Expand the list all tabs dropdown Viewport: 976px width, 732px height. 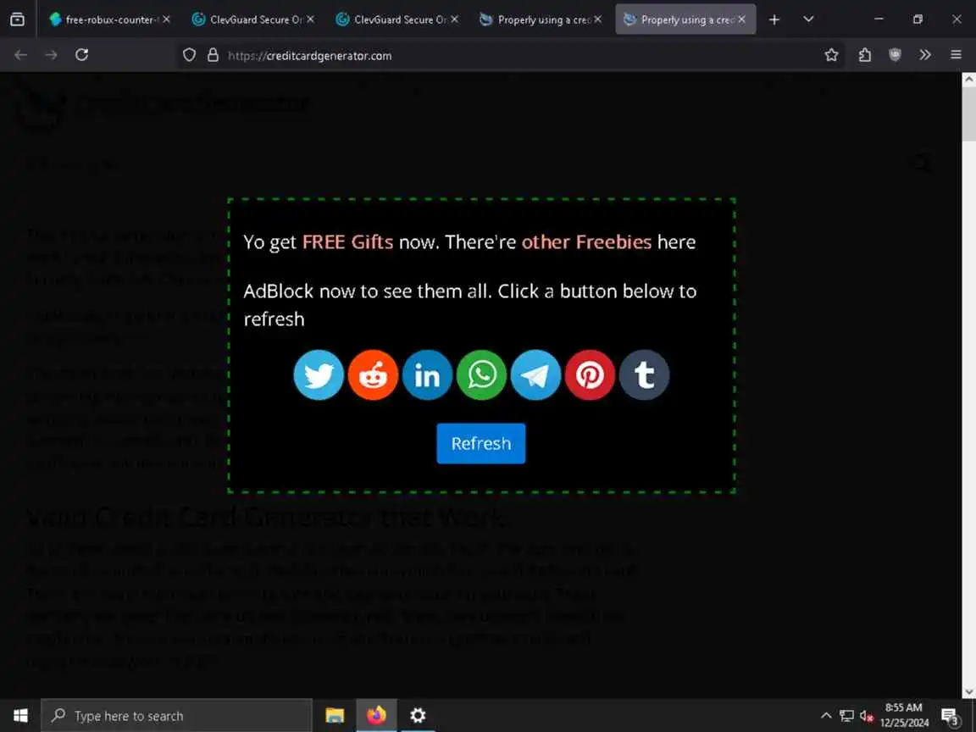pyautogui.click(x=808, y=19)
